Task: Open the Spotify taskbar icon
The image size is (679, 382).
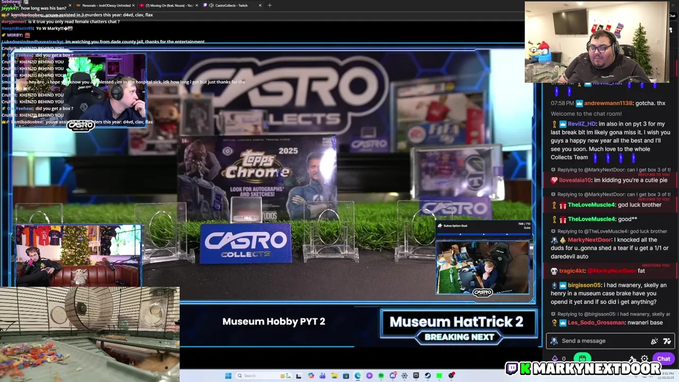Action: (381, 376)
